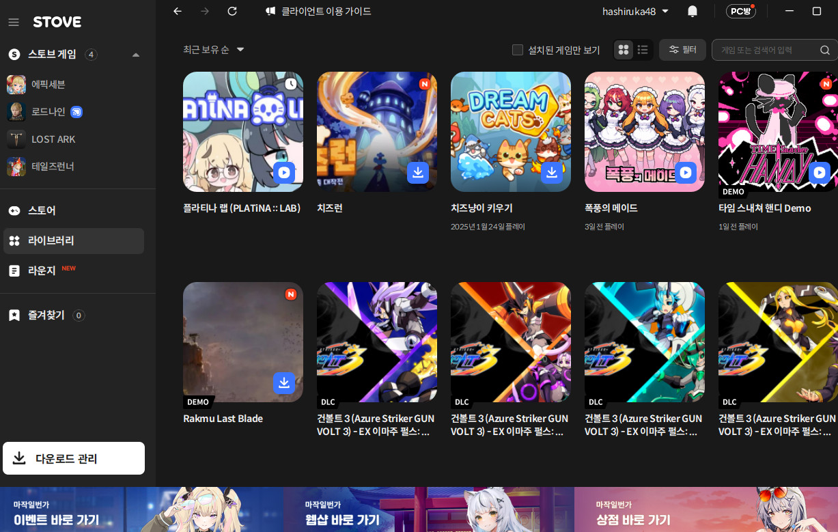Screen dimensions: 838x532
Task: Click the count badge 4 beside 스토브 게임
Action: click(91, 55)
